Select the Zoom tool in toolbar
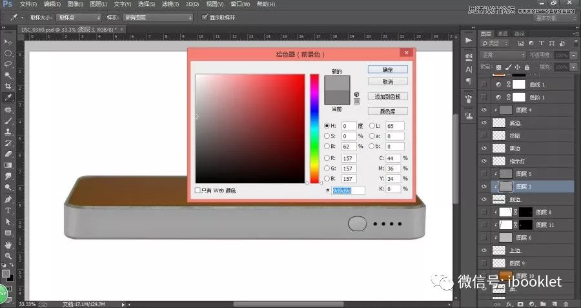Screen dimensions: 581x308 (x=8, y=256)
